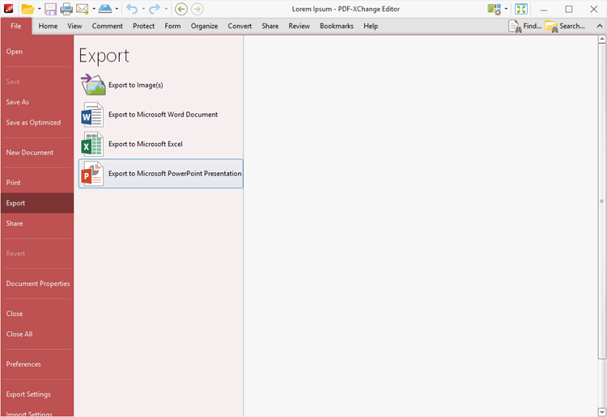Click the Word document export icon
The width and height of the screenshot is (607, 417).
(x=92, y=115)
